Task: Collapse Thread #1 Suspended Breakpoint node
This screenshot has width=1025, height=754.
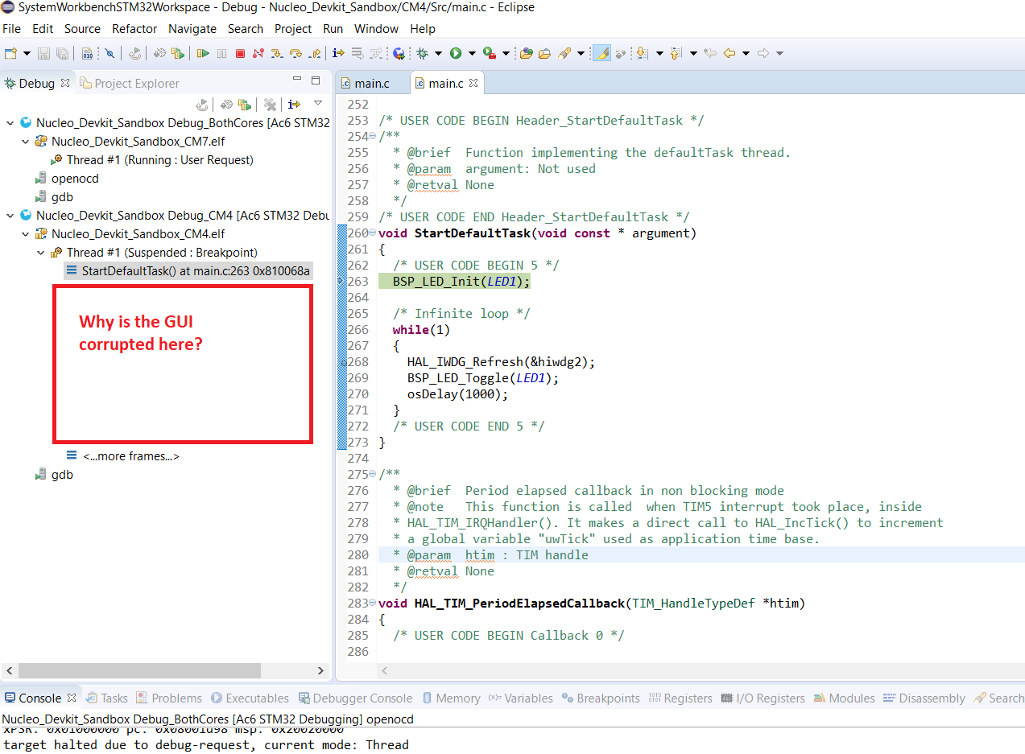Action: point(40,253)
